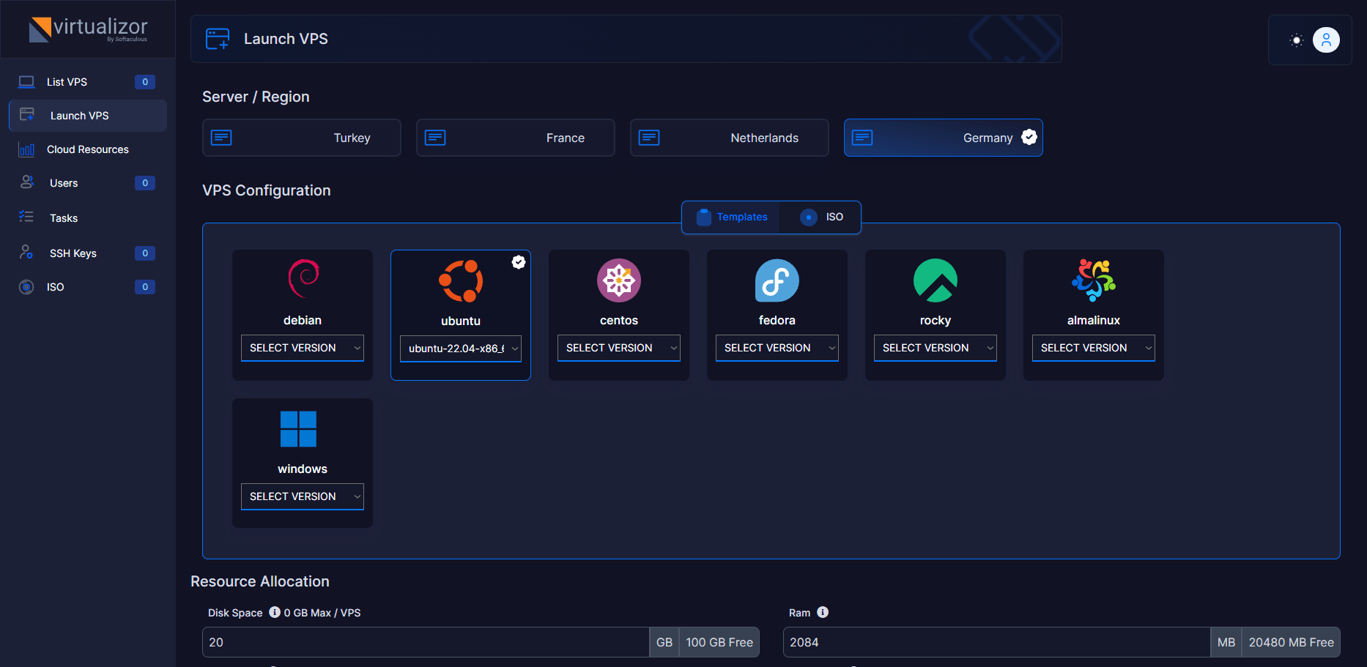Switch to the Templates tab

pyautogui.click(x=733, y=217)
